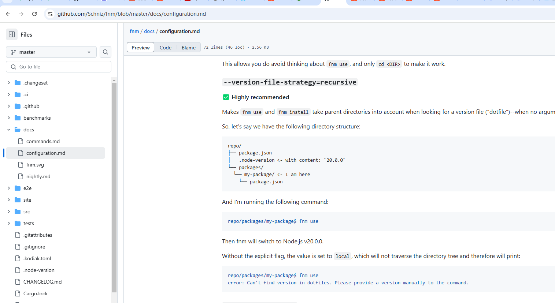
Task: Click the commands.md file icon
Action: (x=21, y=141)
